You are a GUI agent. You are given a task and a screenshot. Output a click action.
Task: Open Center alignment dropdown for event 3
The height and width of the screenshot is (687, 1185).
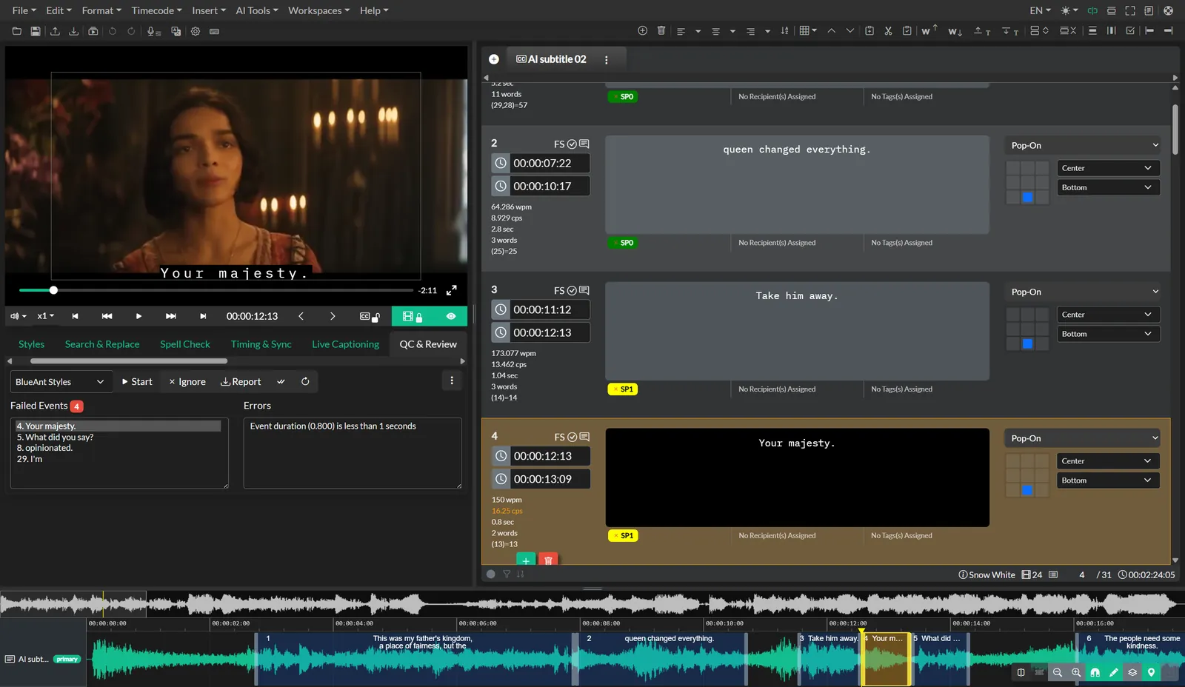coord(1107,315)
